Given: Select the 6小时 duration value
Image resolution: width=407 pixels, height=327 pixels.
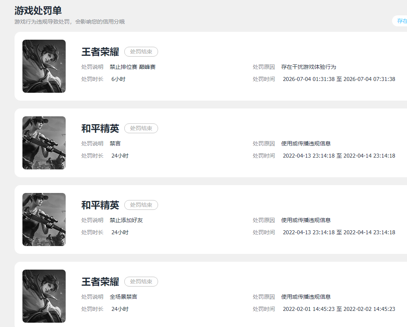Looking at the screenshot, I should tap(118, 79).
